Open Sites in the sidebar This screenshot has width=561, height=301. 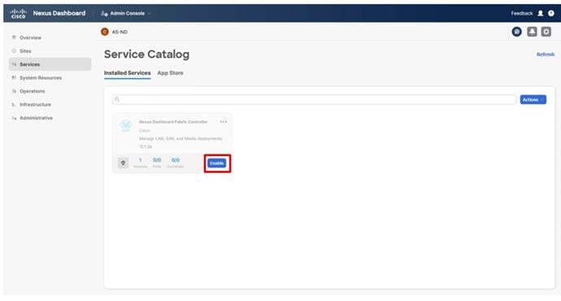point(25,51)
